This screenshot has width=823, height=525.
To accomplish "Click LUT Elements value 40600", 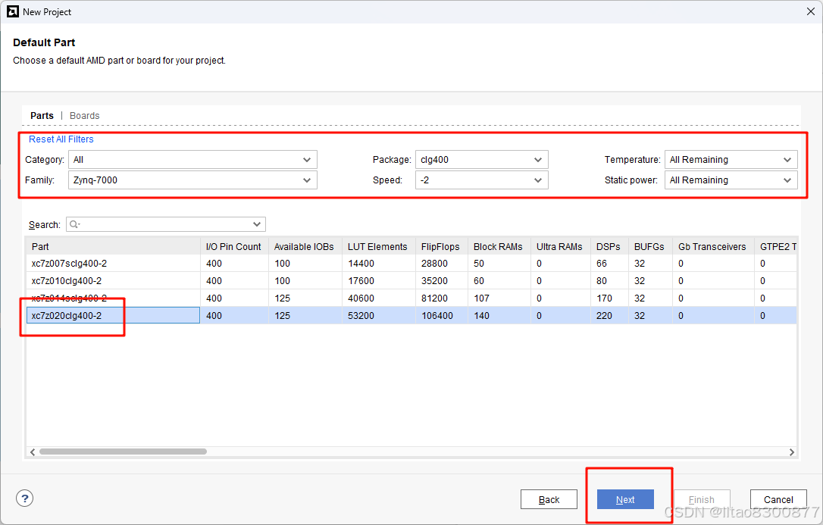I will coord(361,298).
